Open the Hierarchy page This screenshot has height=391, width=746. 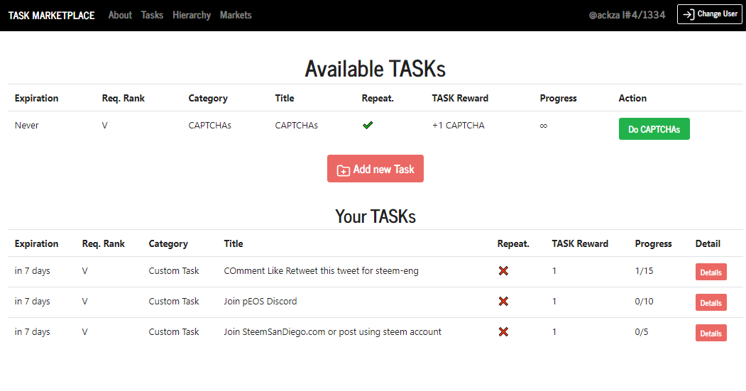[x=191, y=15]
